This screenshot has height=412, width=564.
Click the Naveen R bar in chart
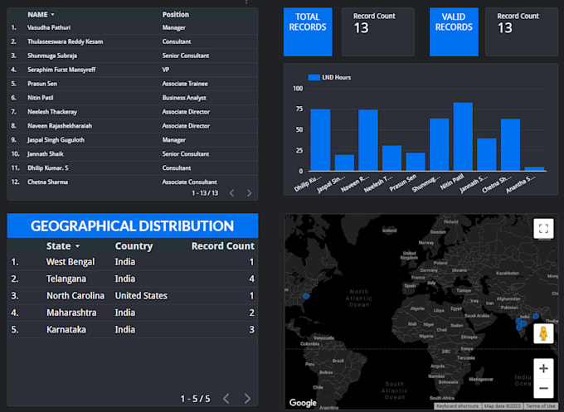368,140
